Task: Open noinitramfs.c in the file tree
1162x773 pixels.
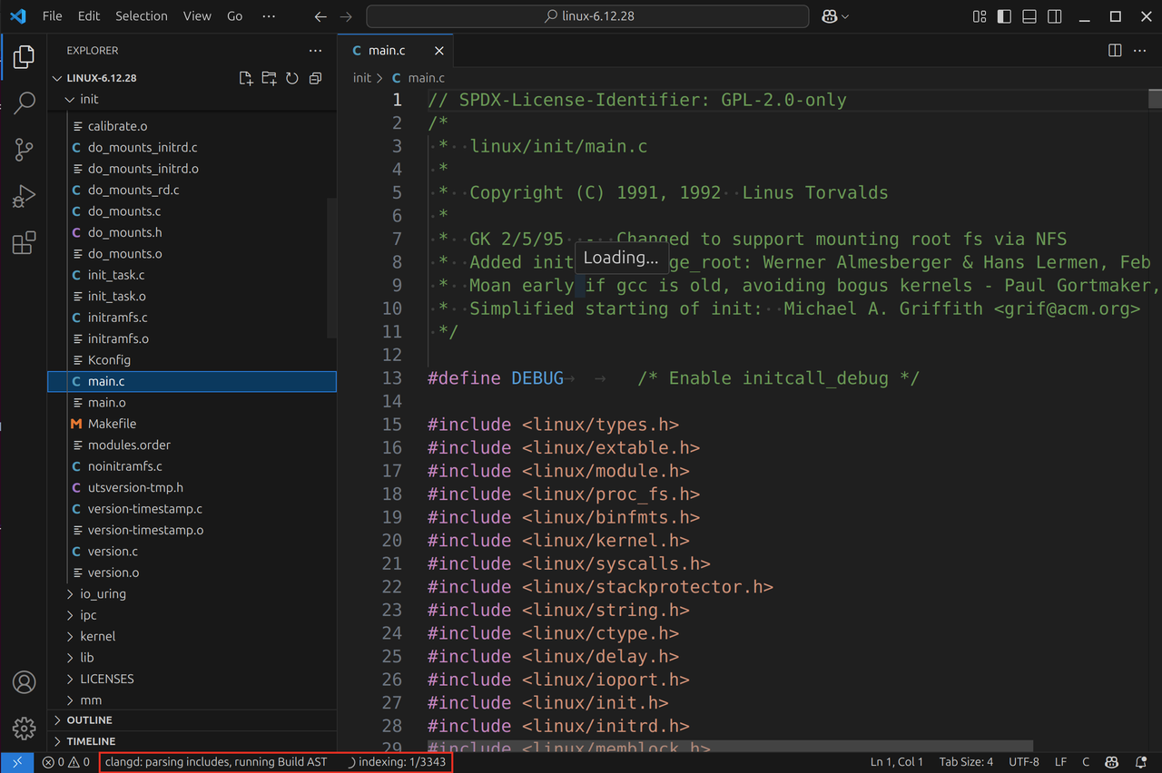Action: pos(192,466)
